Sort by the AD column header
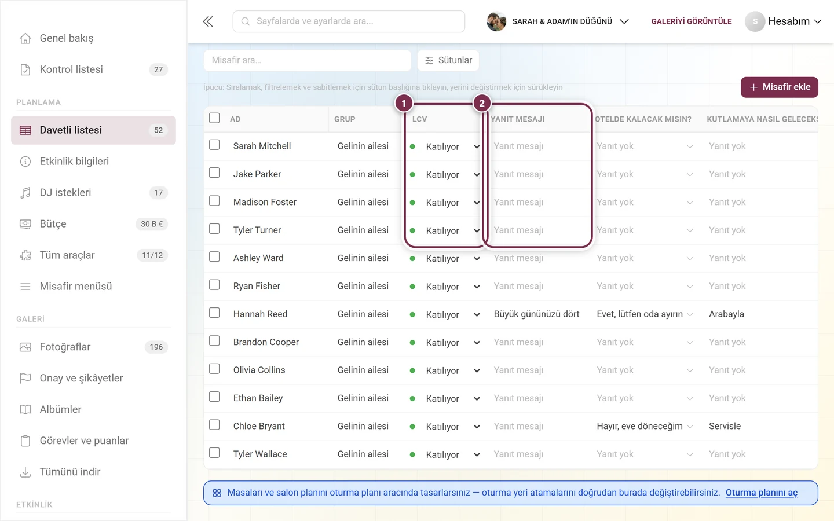The height and width of the screenshot is (521, 834). (x=235, y=119)
